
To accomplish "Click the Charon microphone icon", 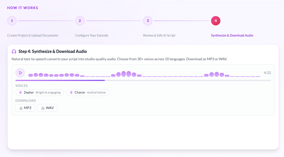I will (x=71, y=92).
